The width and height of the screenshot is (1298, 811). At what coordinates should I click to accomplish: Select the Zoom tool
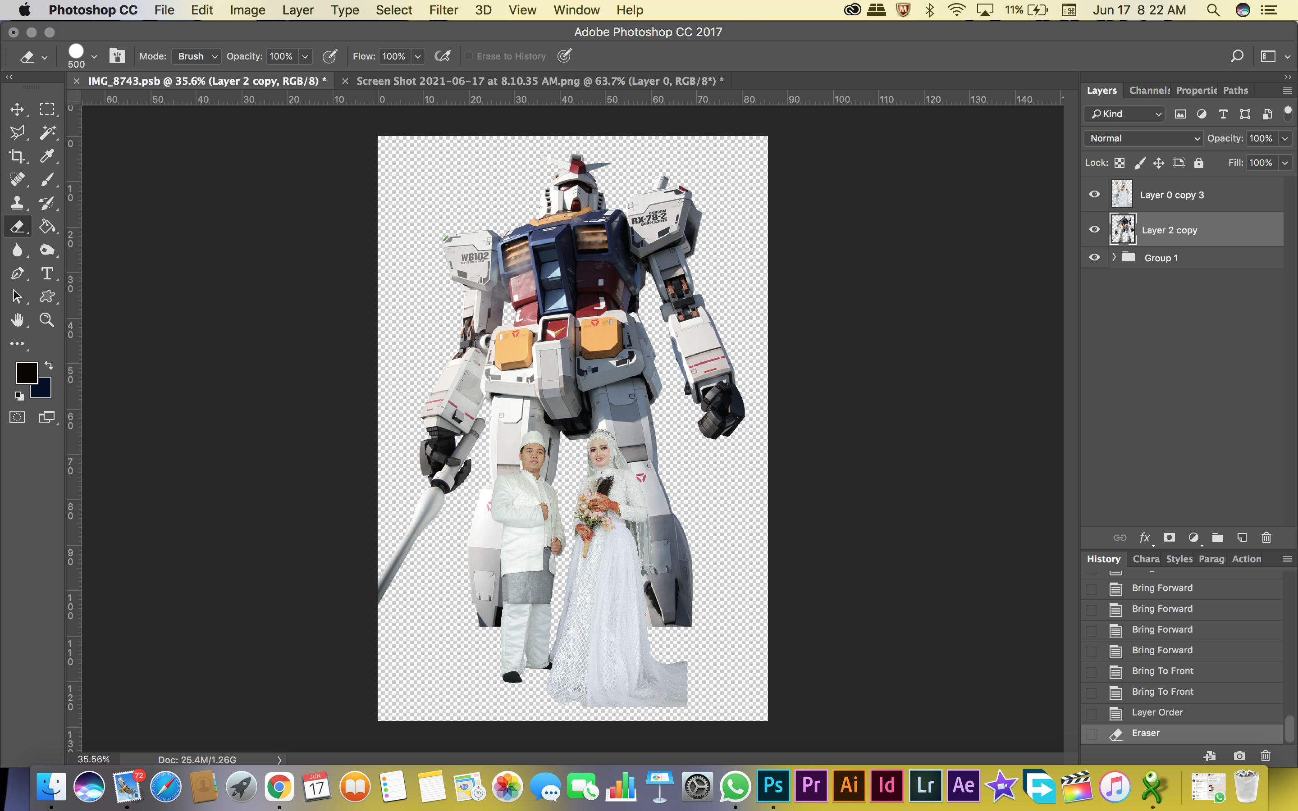47,320
